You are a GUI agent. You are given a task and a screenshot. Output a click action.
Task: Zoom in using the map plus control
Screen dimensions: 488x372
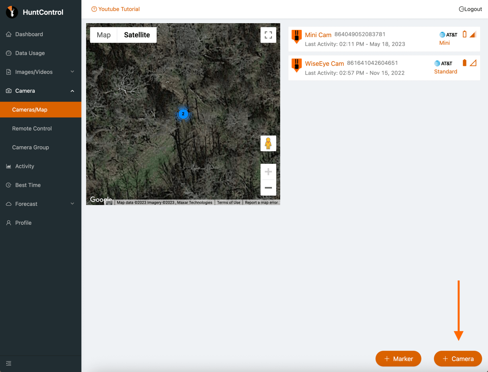tap(268, 171)
